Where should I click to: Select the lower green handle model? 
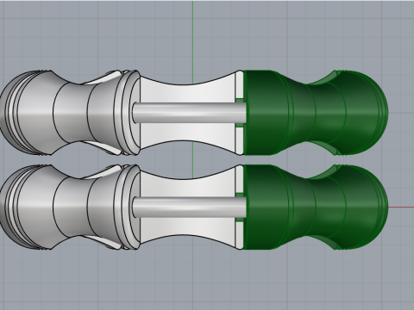(316, 207)
